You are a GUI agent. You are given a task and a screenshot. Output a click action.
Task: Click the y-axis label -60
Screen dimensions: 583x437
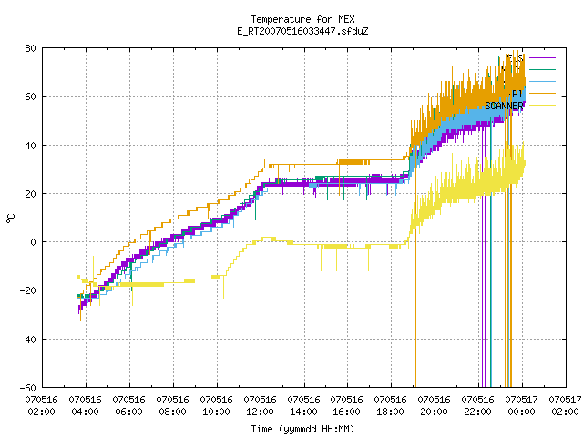28,388
